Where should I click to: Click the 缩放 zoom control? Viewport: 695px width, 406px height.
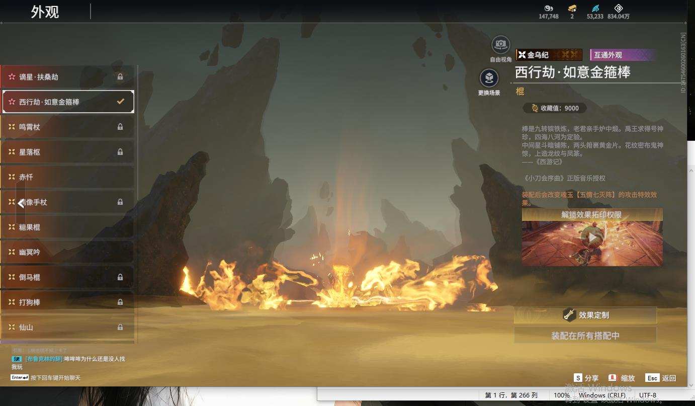point(622,378)
